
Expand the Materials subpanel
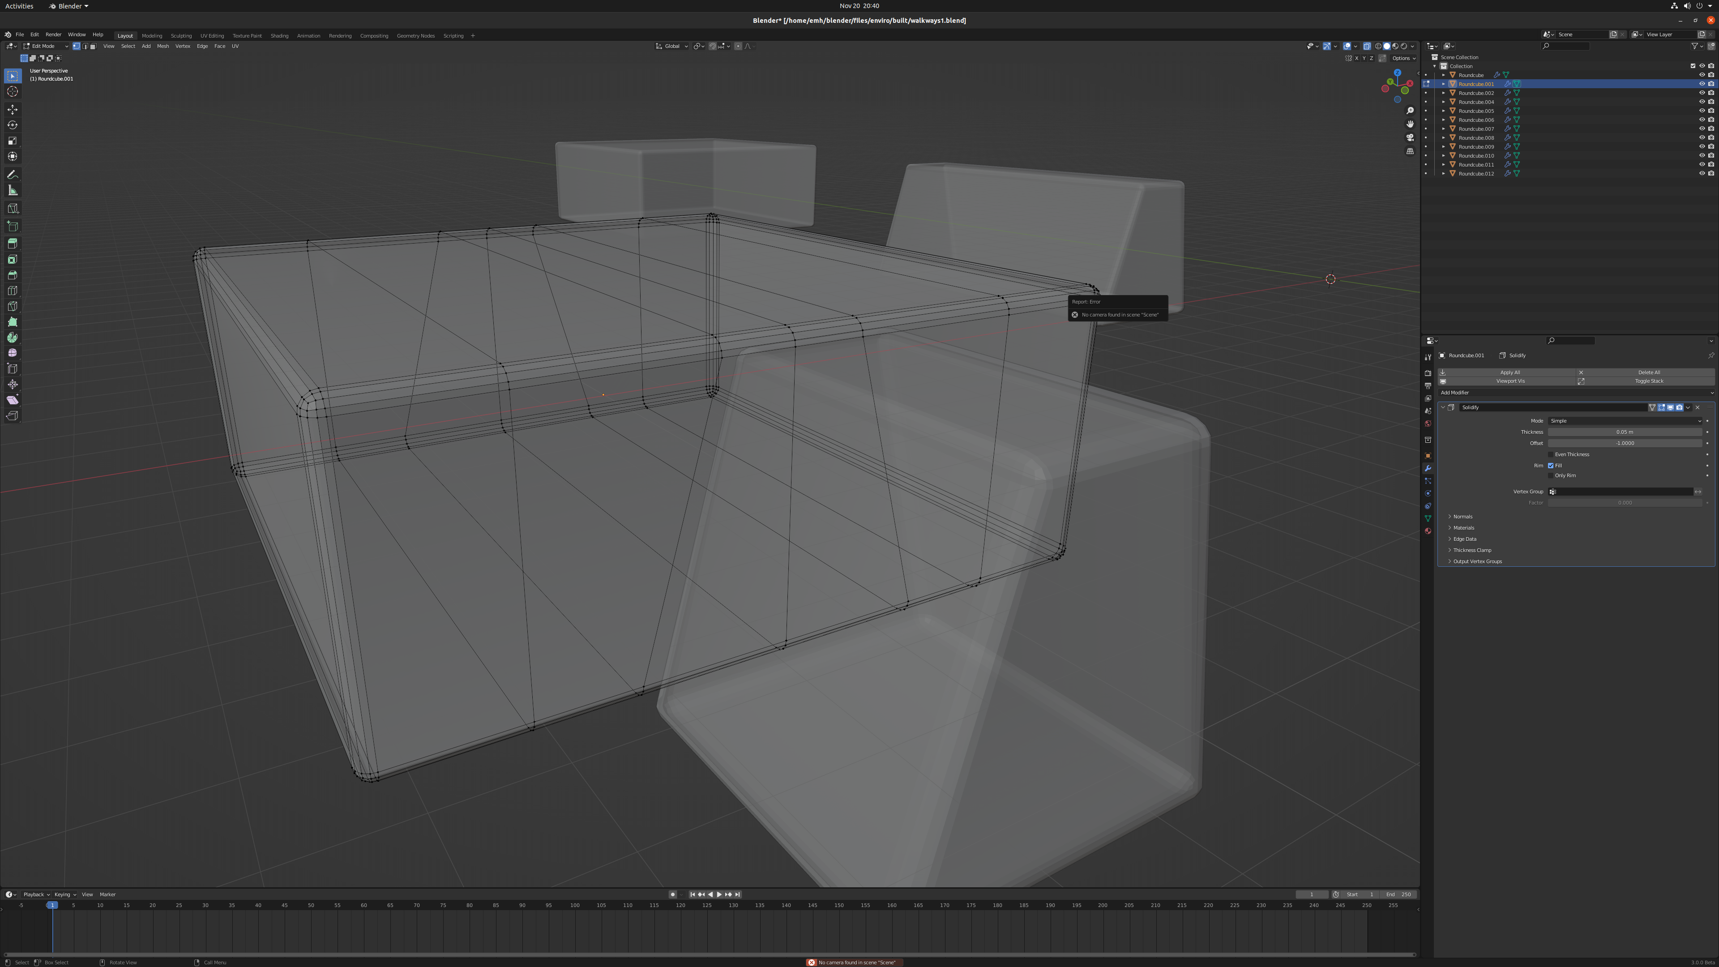point(1463,528)
